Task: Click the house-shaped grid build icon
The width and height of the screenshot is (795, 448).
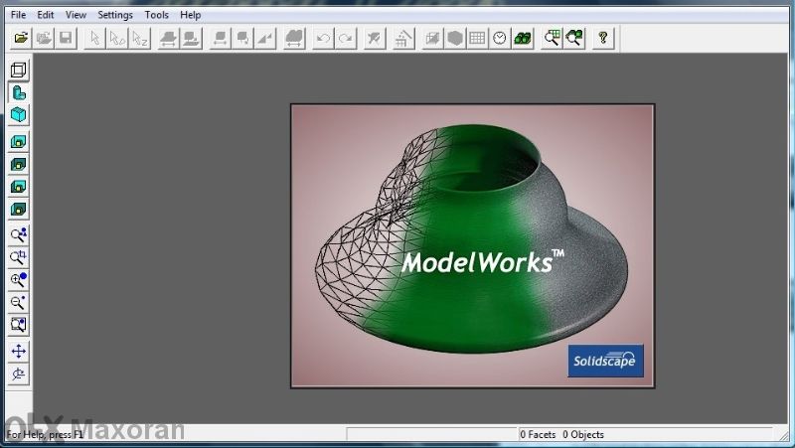Action: point(403,38)
